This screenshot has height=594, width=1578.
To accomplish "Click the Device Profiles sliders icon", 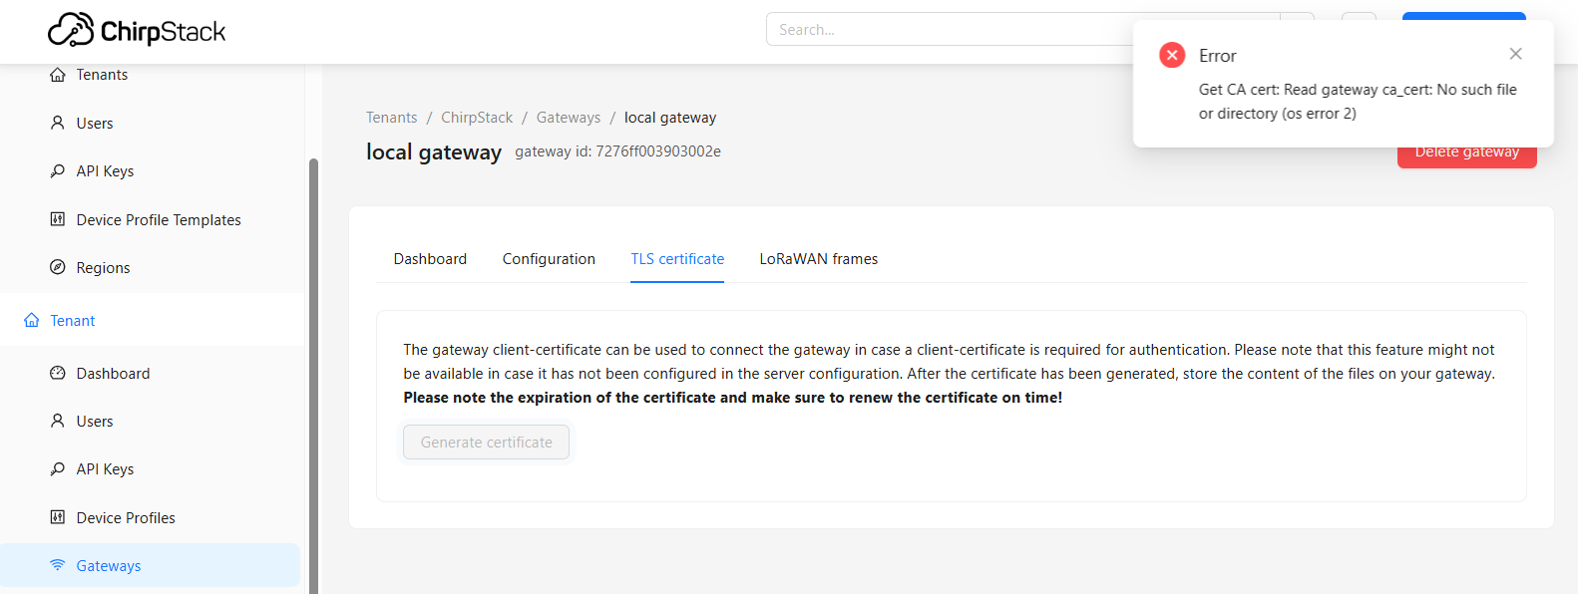I will (x=58, y=517).
